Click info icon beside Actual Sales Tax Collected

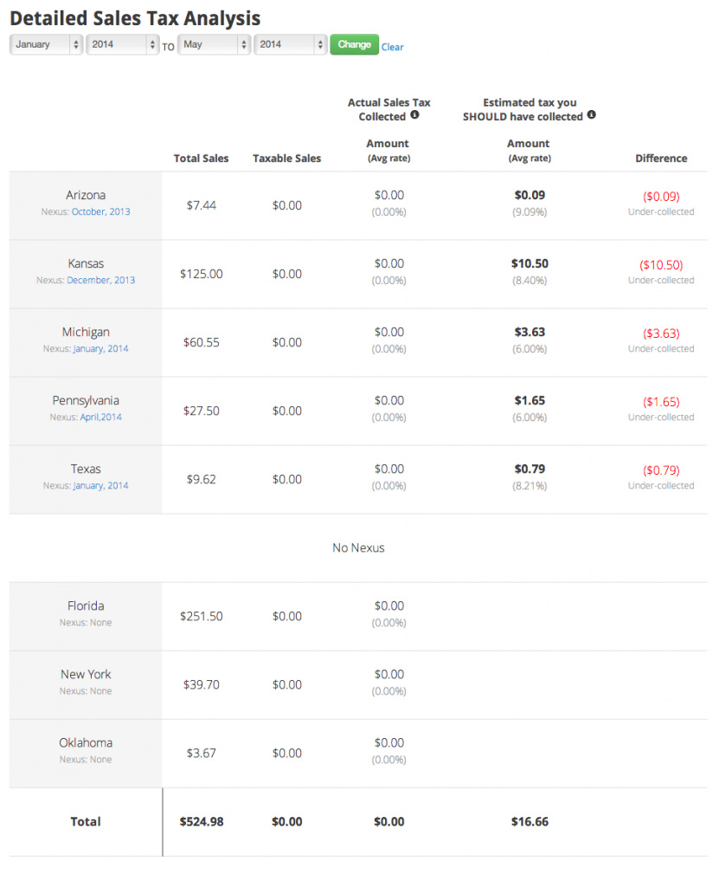point(414,114)
